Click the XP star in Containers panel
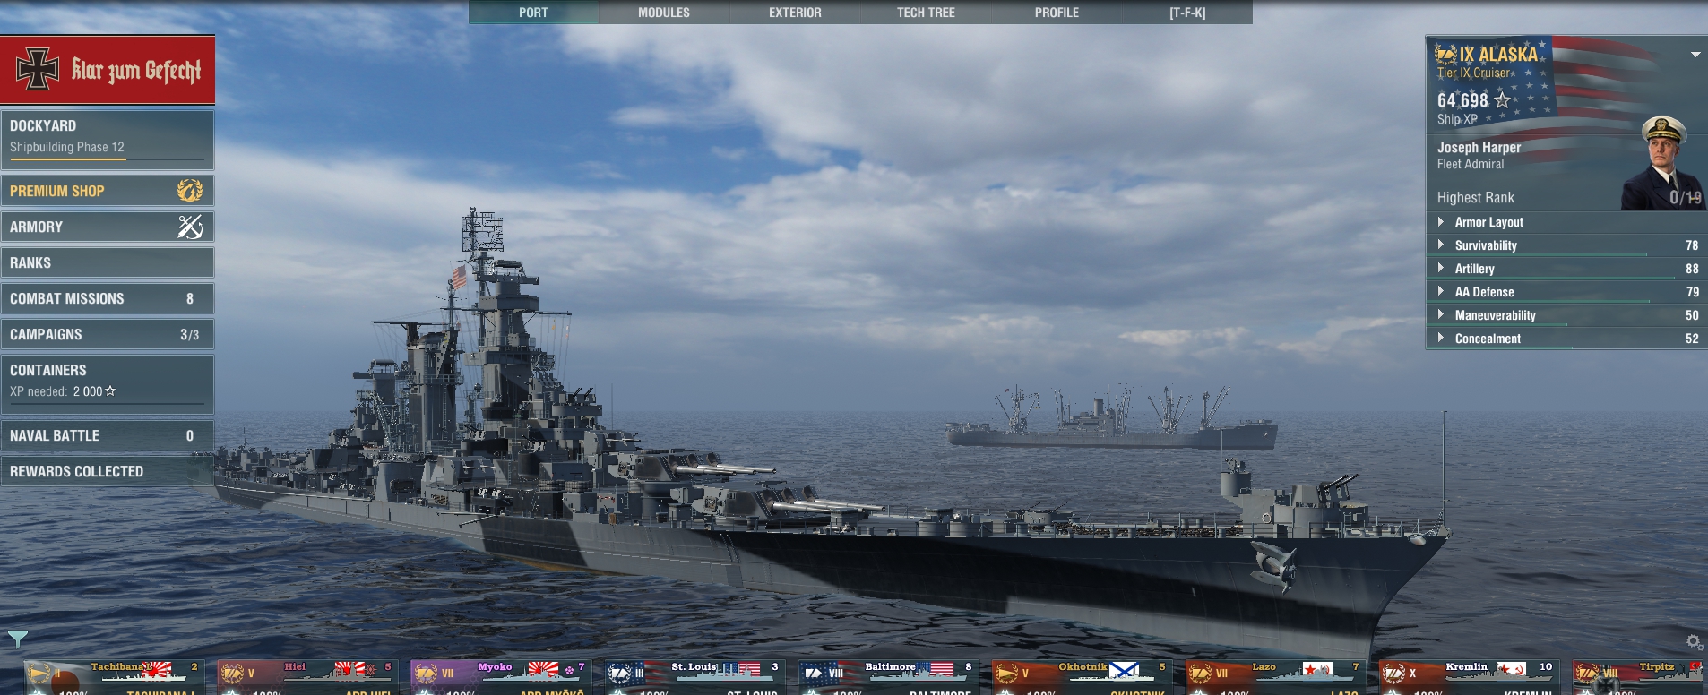Screen dimensions: 1708x695 tap(110, 390)
